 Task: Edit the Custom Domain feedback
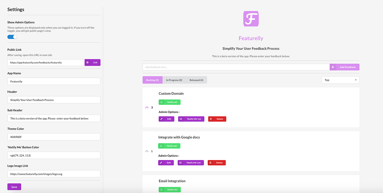tap(166, 119)
